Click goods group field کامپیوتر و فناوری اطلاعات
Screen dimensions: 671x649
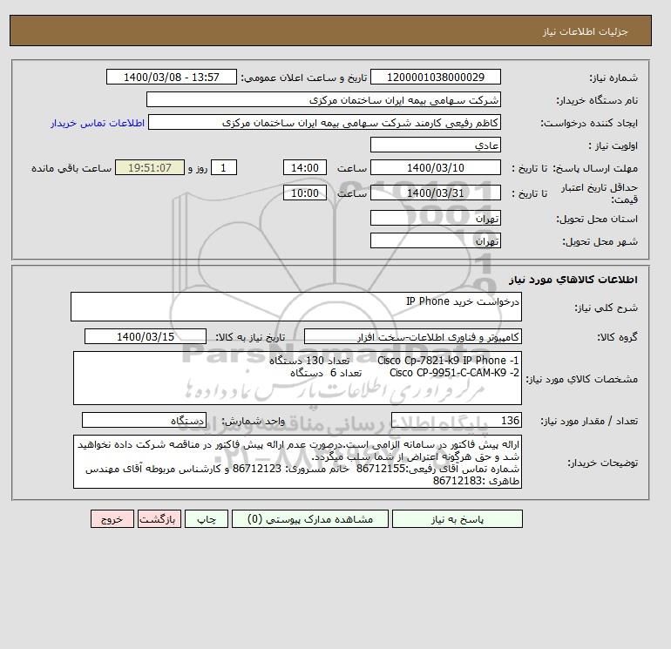click(x=412, y=336)
